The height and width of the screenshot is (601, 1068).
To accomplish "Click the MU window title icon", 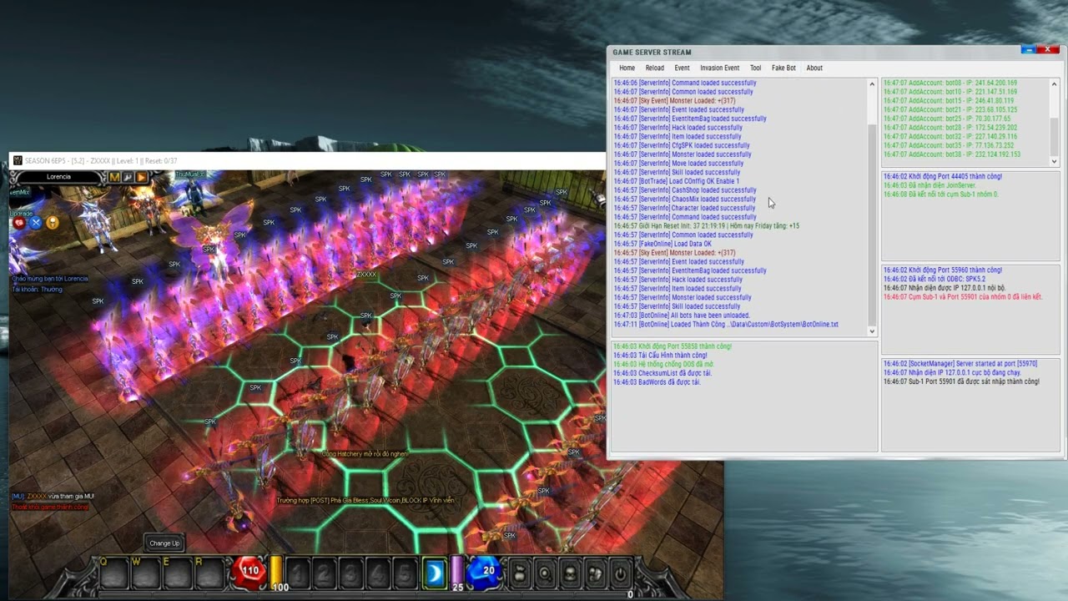I will pyautogui.click(x=17, y=160).
